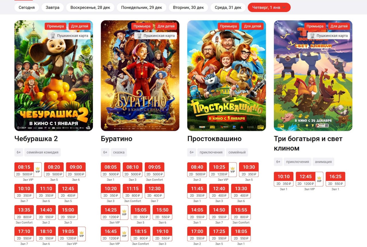The width and height of the screenshot is (367, 247).
Task: Expand the Четверг, 1 янв date dropdown
Action: pos(269,7)
